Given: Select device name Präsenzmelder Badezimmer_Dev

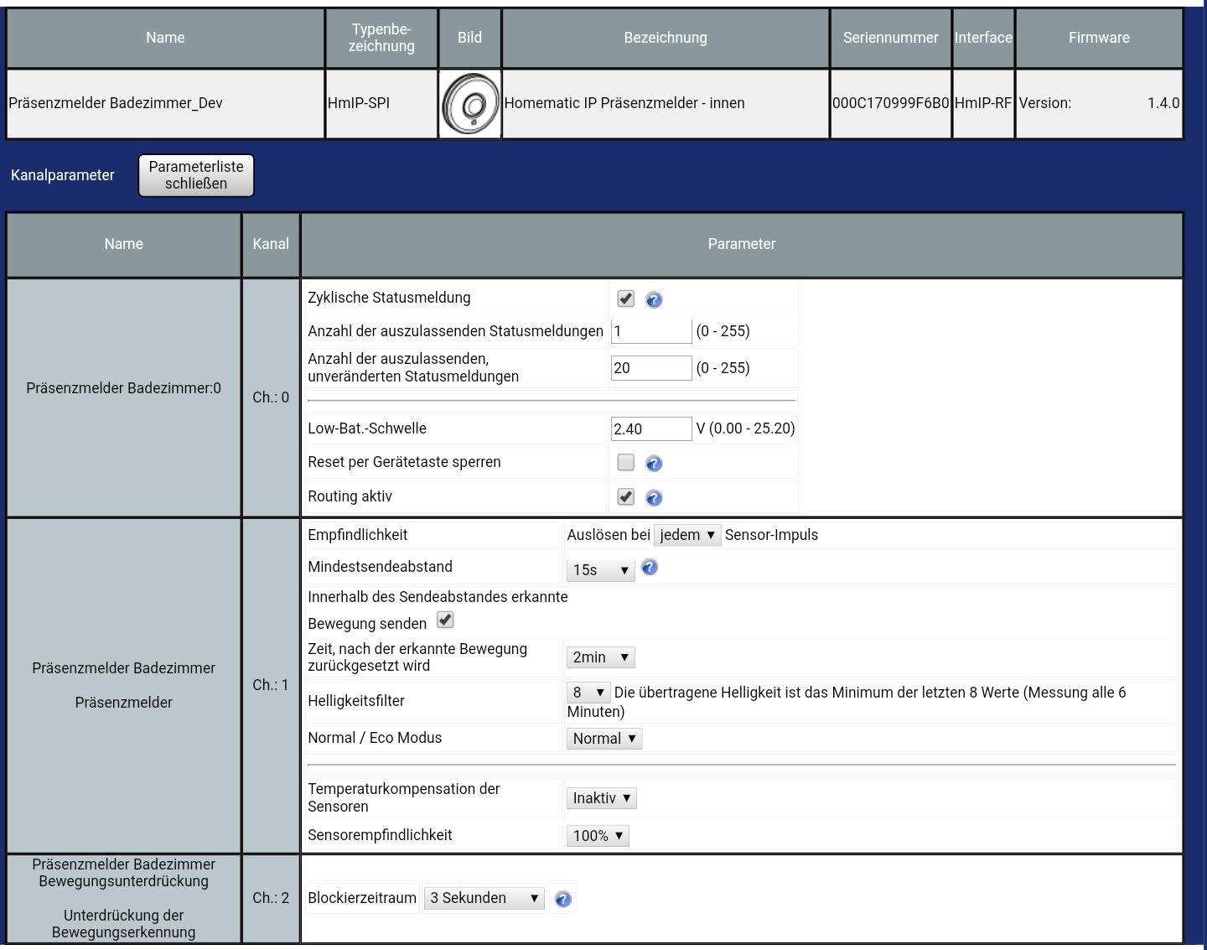Looking at the screenshot, I should coord(116,103).
